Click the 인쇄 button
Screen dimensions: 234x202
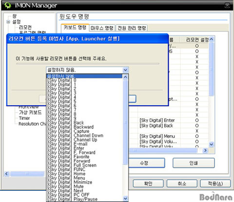pyautogui.click(x=194, y=163)
